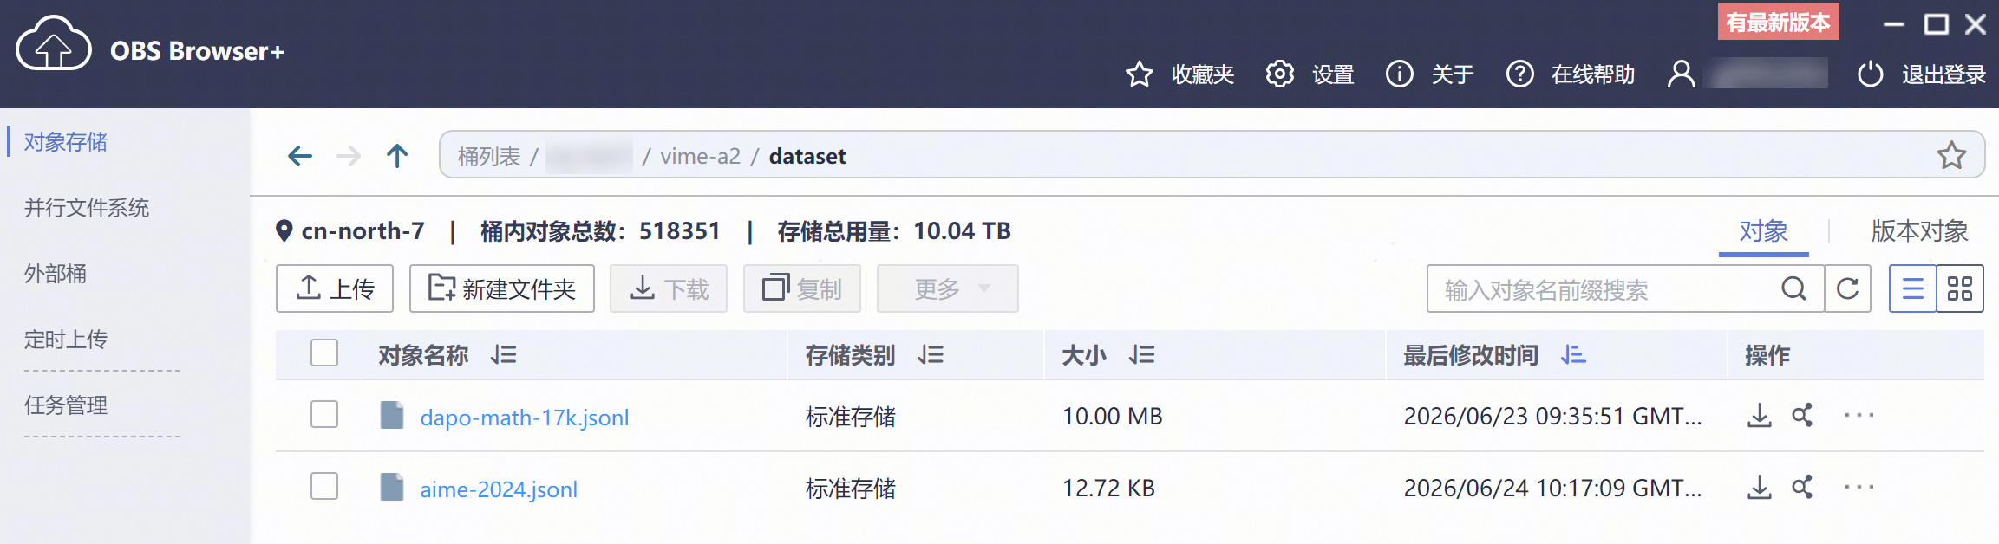Open more actions for dapo-math-17k.jsonl
This screenshot has height=544, width=1999.
pos(1859,416)
